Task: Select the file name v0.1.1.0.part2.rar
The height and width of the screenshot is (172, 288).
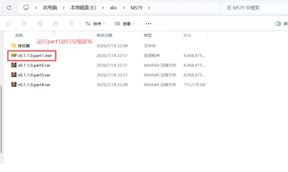Action: tap(34, 65)
